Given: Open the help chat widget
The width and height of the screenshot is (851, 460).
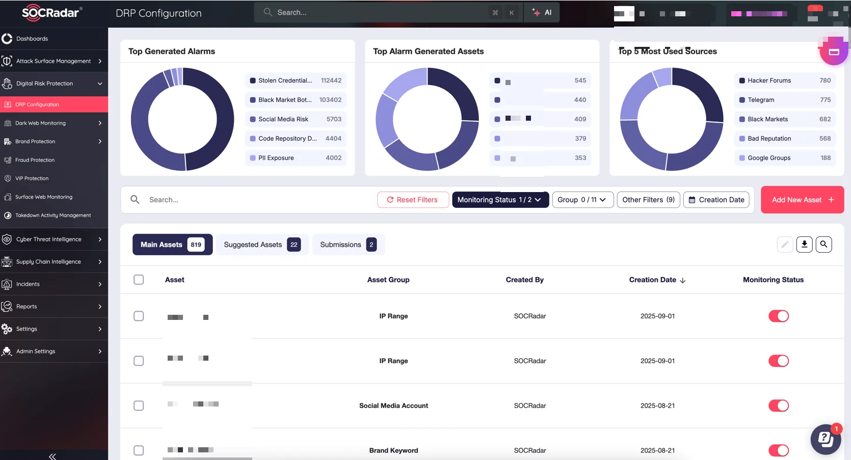Looking at the screenshot, I should click(826, 439).
